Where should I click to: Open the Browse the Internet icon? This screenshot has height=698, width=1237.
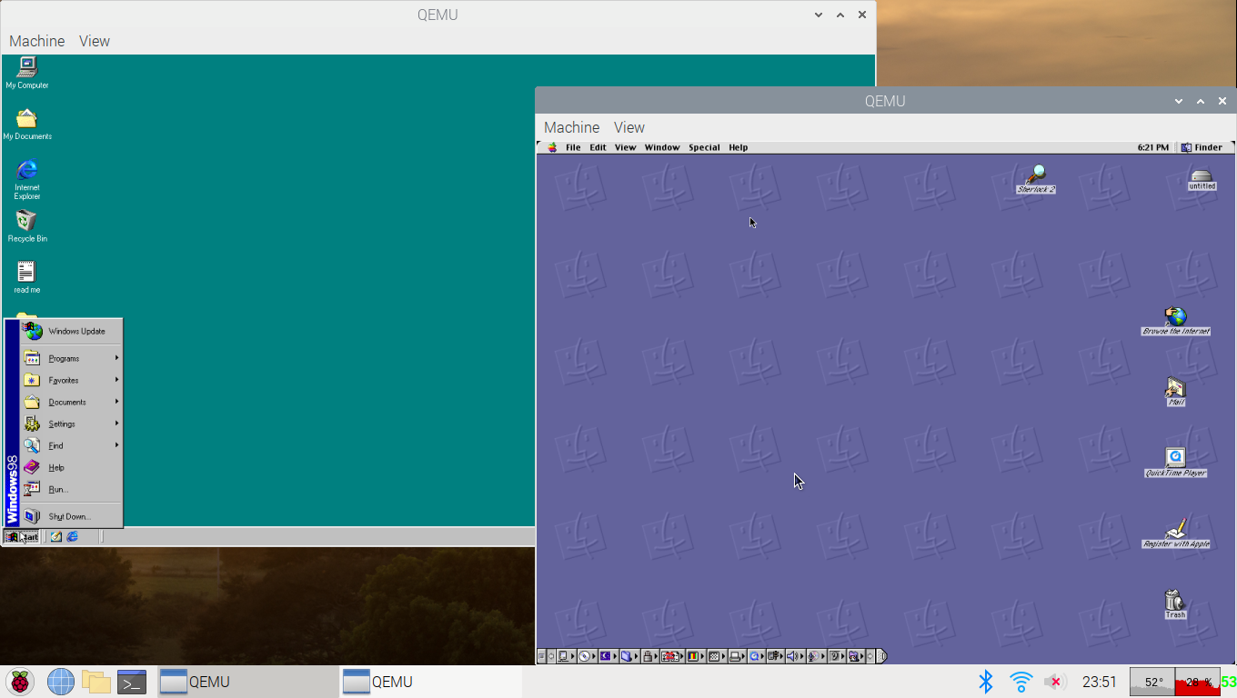[1176, 322]
